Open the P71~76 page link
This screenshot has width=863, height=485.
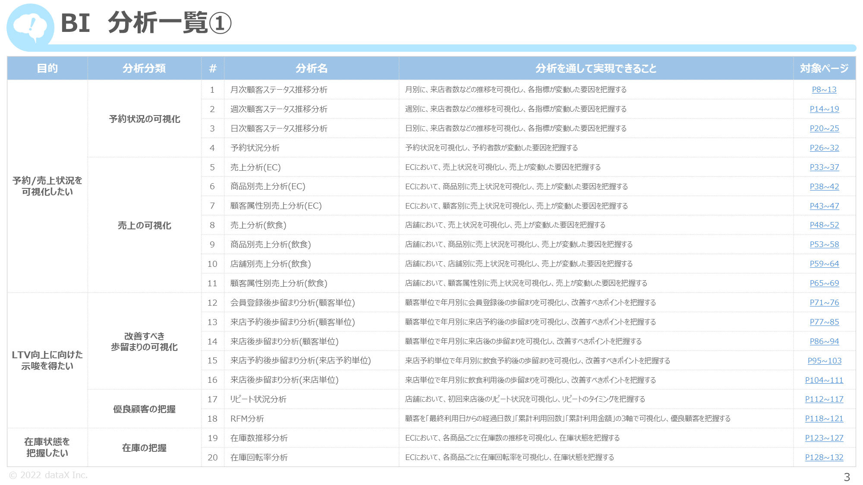pos(824,303)
